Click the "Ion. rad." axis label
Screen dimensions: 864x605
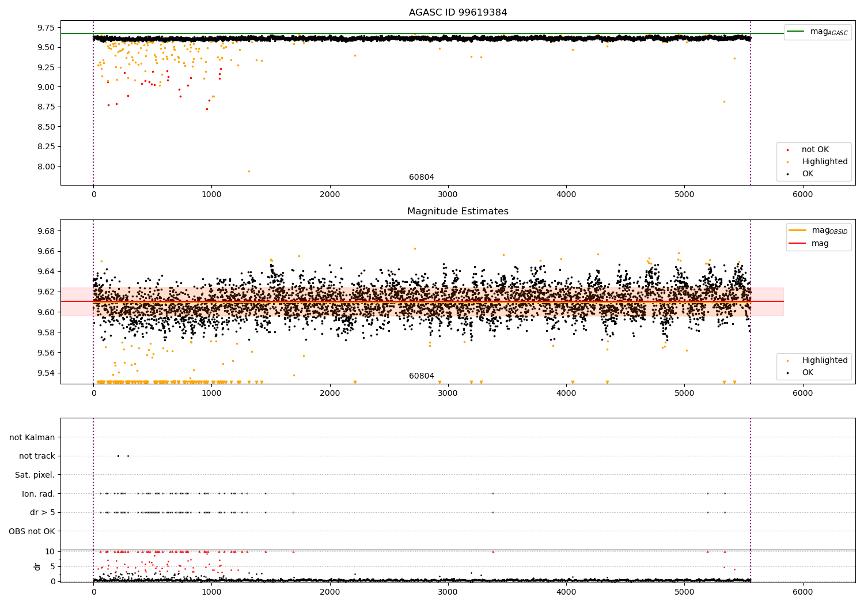click(x=39, y=494)
